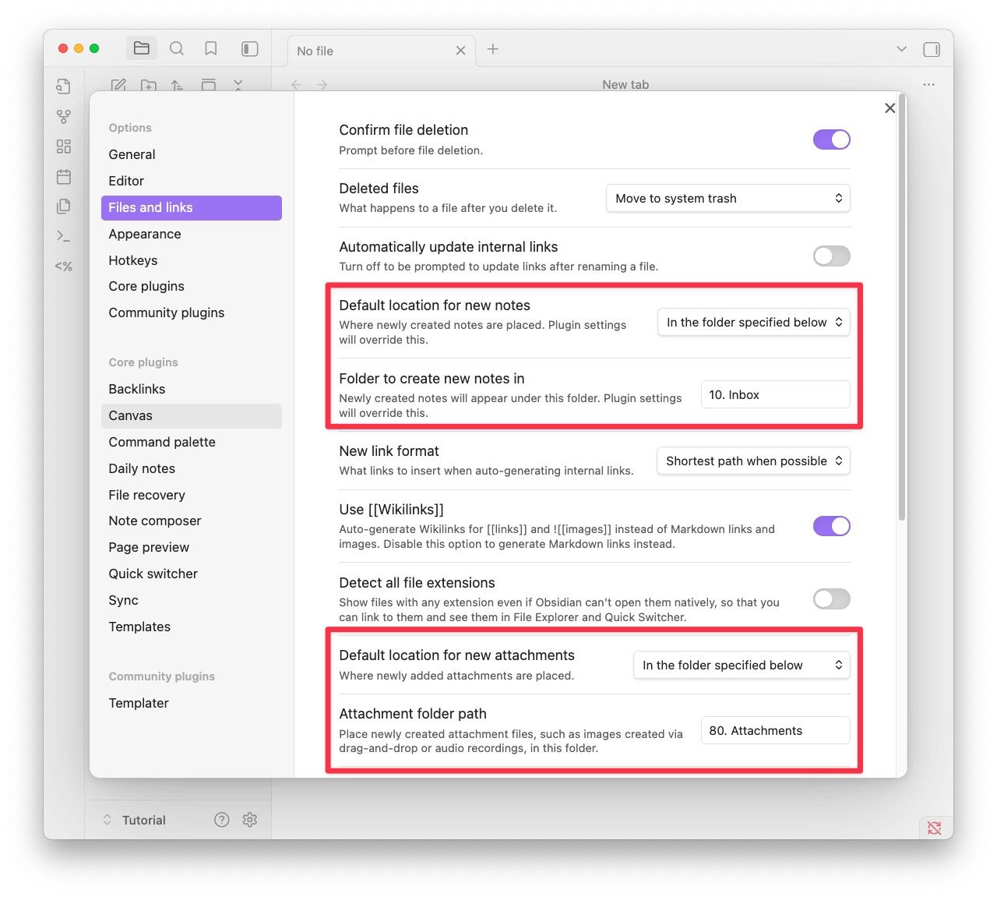This screenshot has height=897, width=997.
Task: Open more options three-dots icon
Action: (928, 84)
